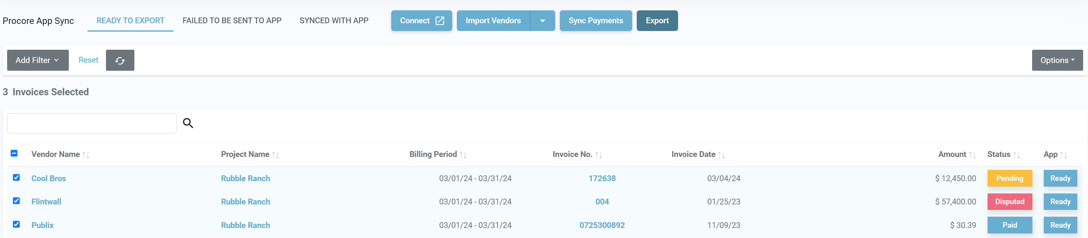1088x238 pixels.
Task: Sort by Amount column arrows
Action: 972,155
